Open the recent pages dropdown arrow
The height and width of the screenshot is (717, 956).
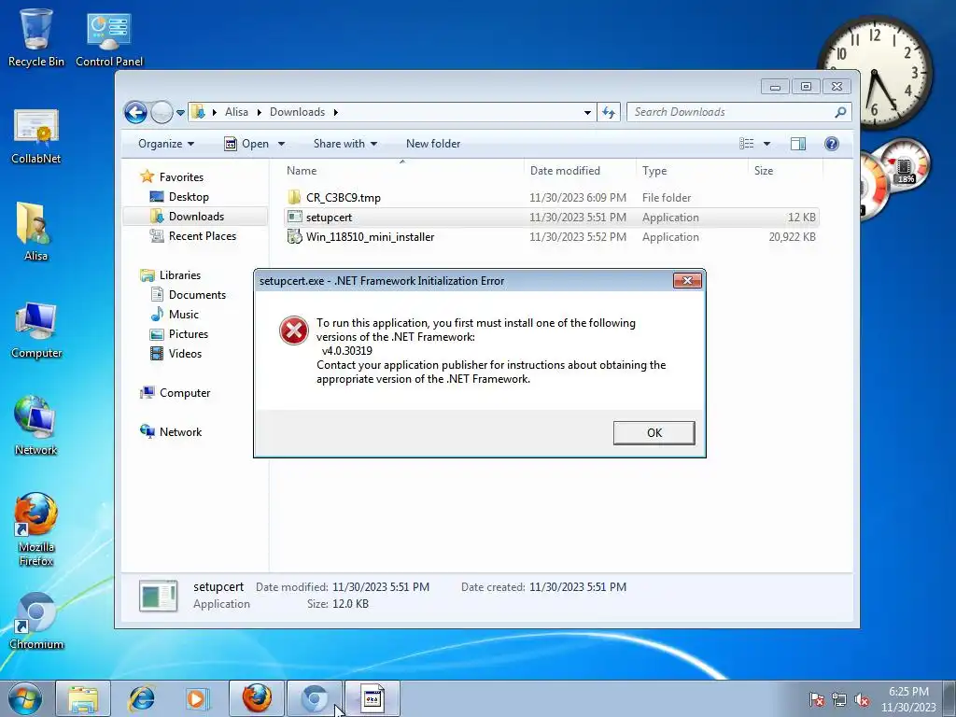(x=180, y=113)
